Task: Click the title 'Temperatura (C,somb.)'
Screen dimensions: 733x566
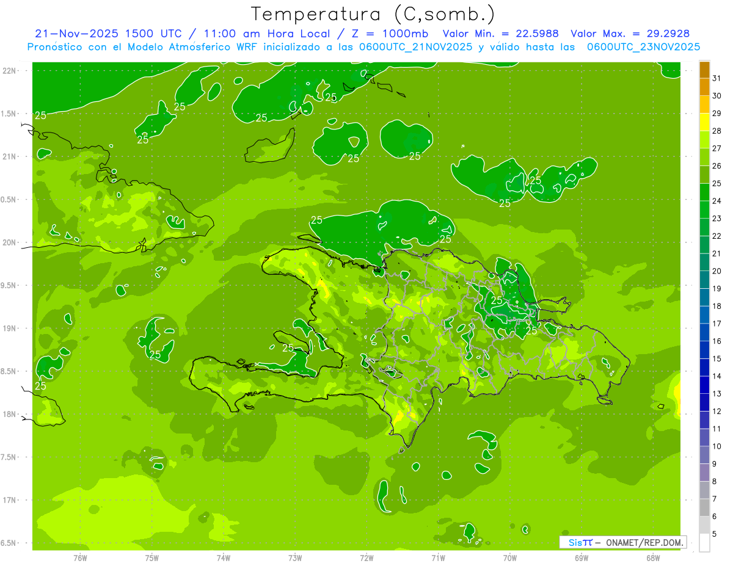Action: pyautogui.click(x=373, y=14)
